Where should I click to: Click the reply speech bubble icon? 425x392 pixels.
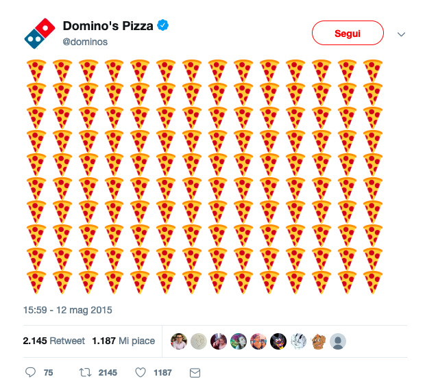[x=30, y=372]
